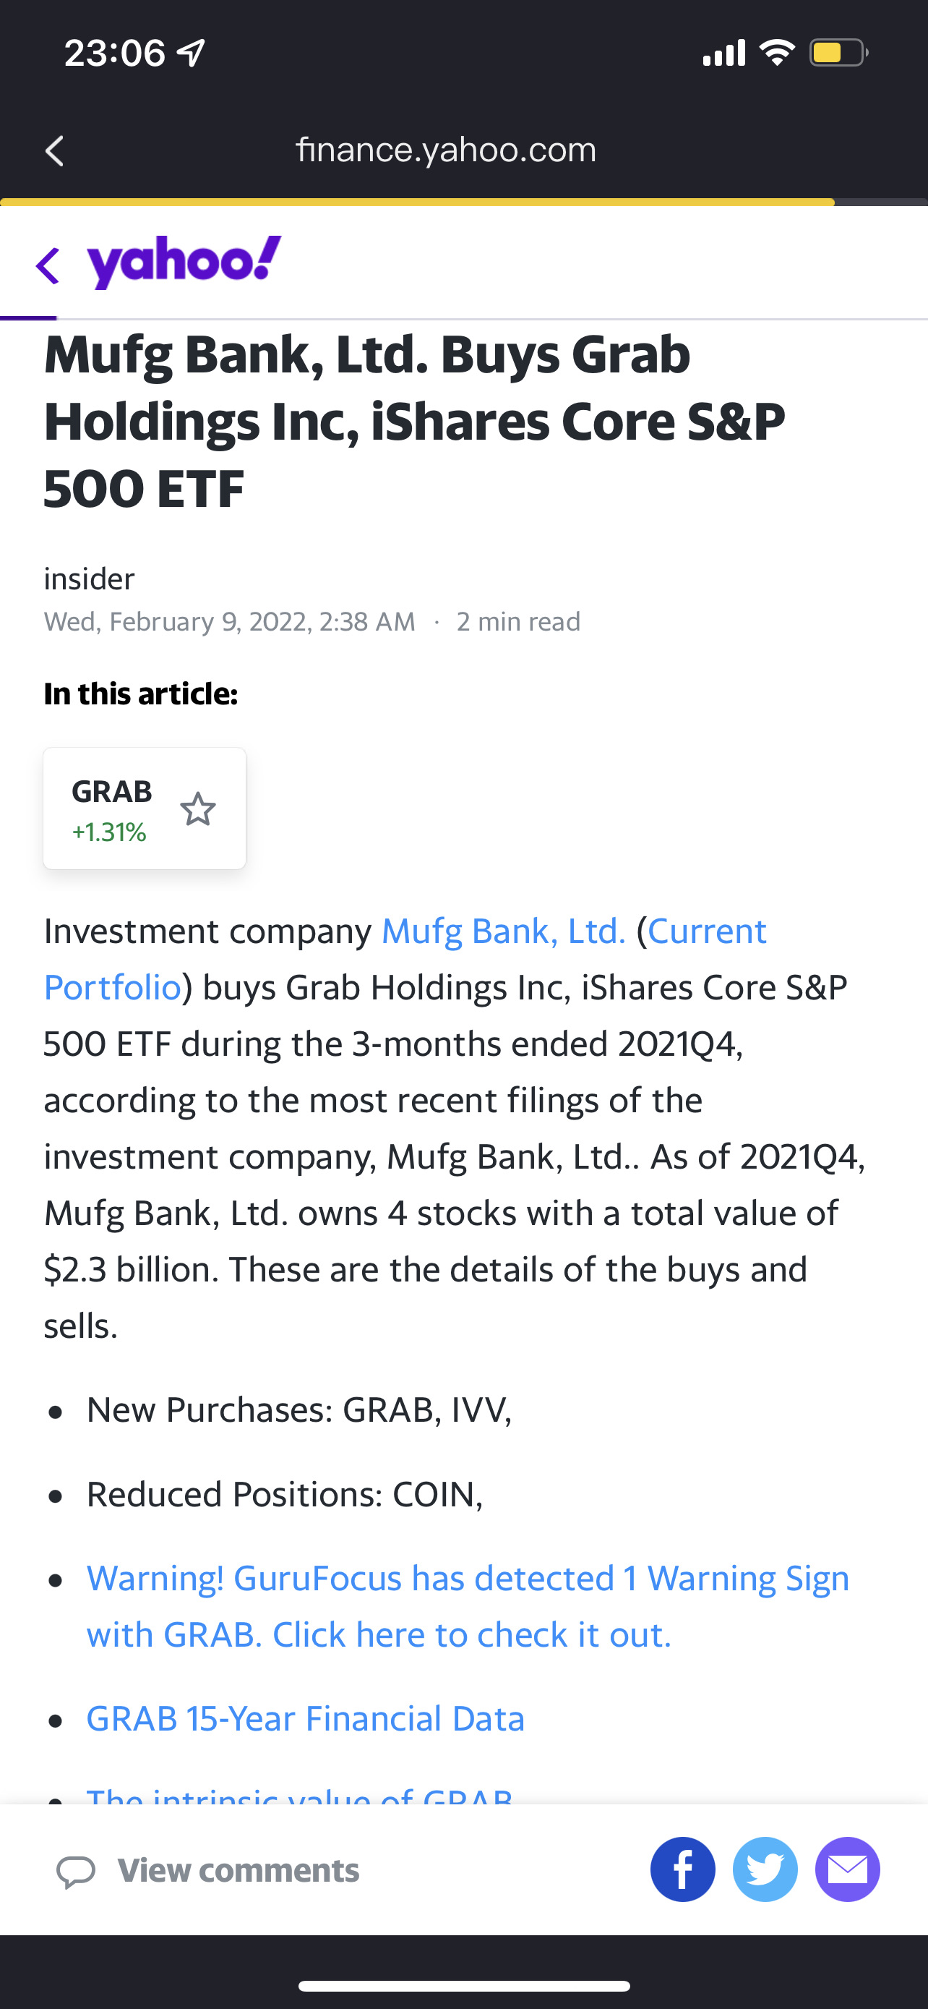928x2009 pixels.
Task: Open View comments section
Action: pos(238,1871)
